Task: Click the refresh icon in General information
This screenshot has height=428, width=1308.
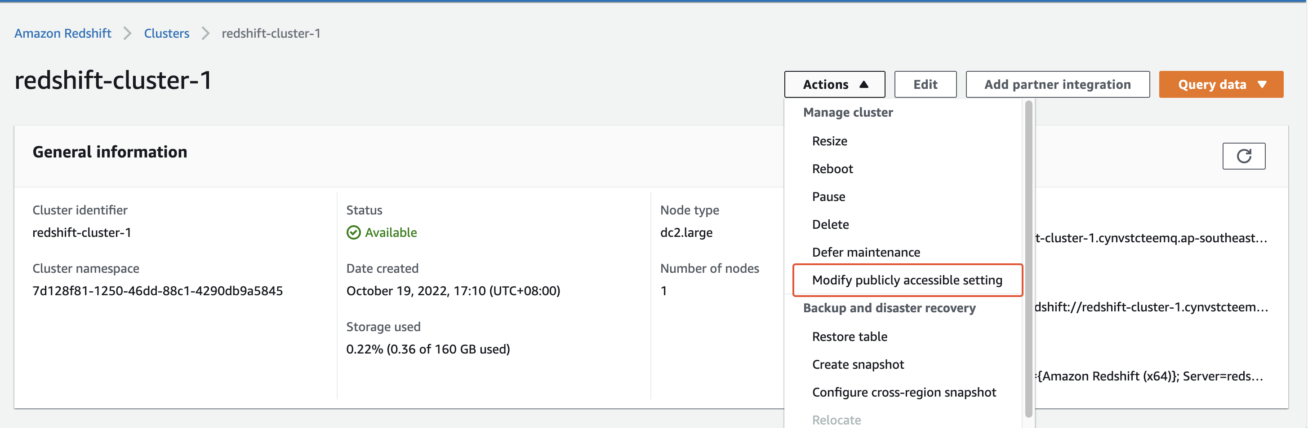Action: (1243, 156)
